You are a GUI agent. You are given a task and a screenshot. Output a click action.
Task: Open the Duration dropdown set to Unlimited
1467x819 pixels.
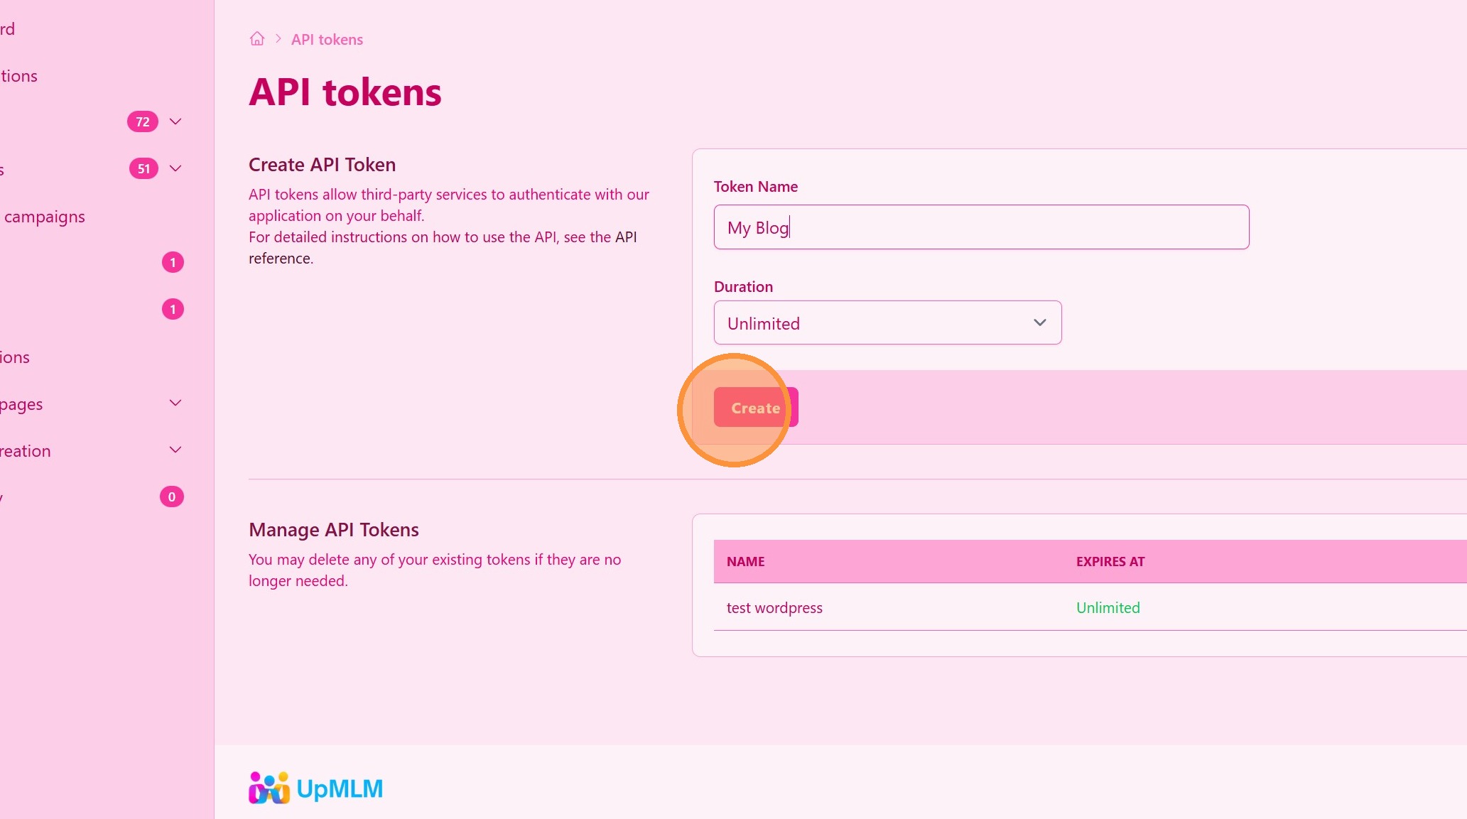point(887,323)
